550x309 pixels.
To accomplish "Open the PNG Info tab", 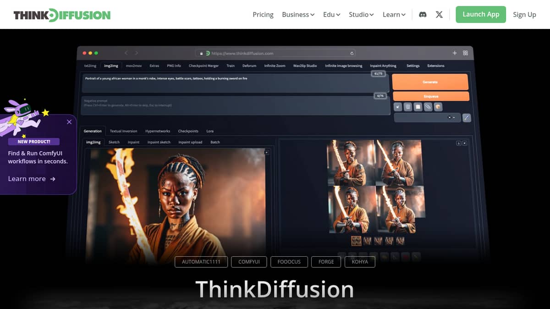I will pos(174,66).
